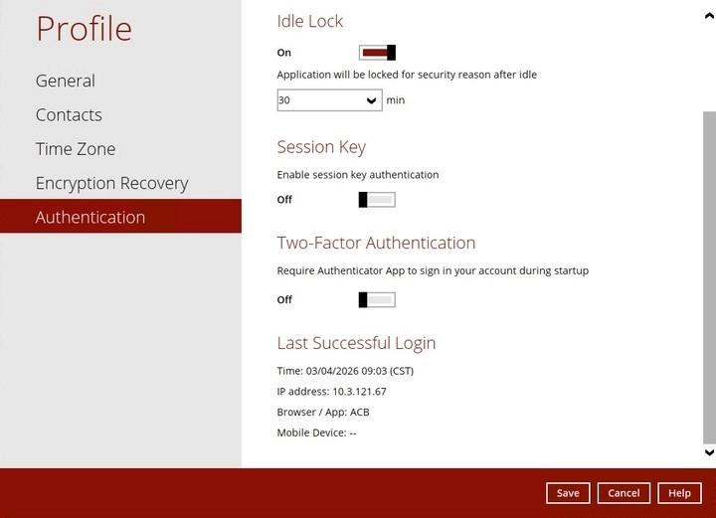Image resolution: width=716 pixels, height=518 pixels.
Task: Click the scroll down arrow
Action: tap(708, 452)
